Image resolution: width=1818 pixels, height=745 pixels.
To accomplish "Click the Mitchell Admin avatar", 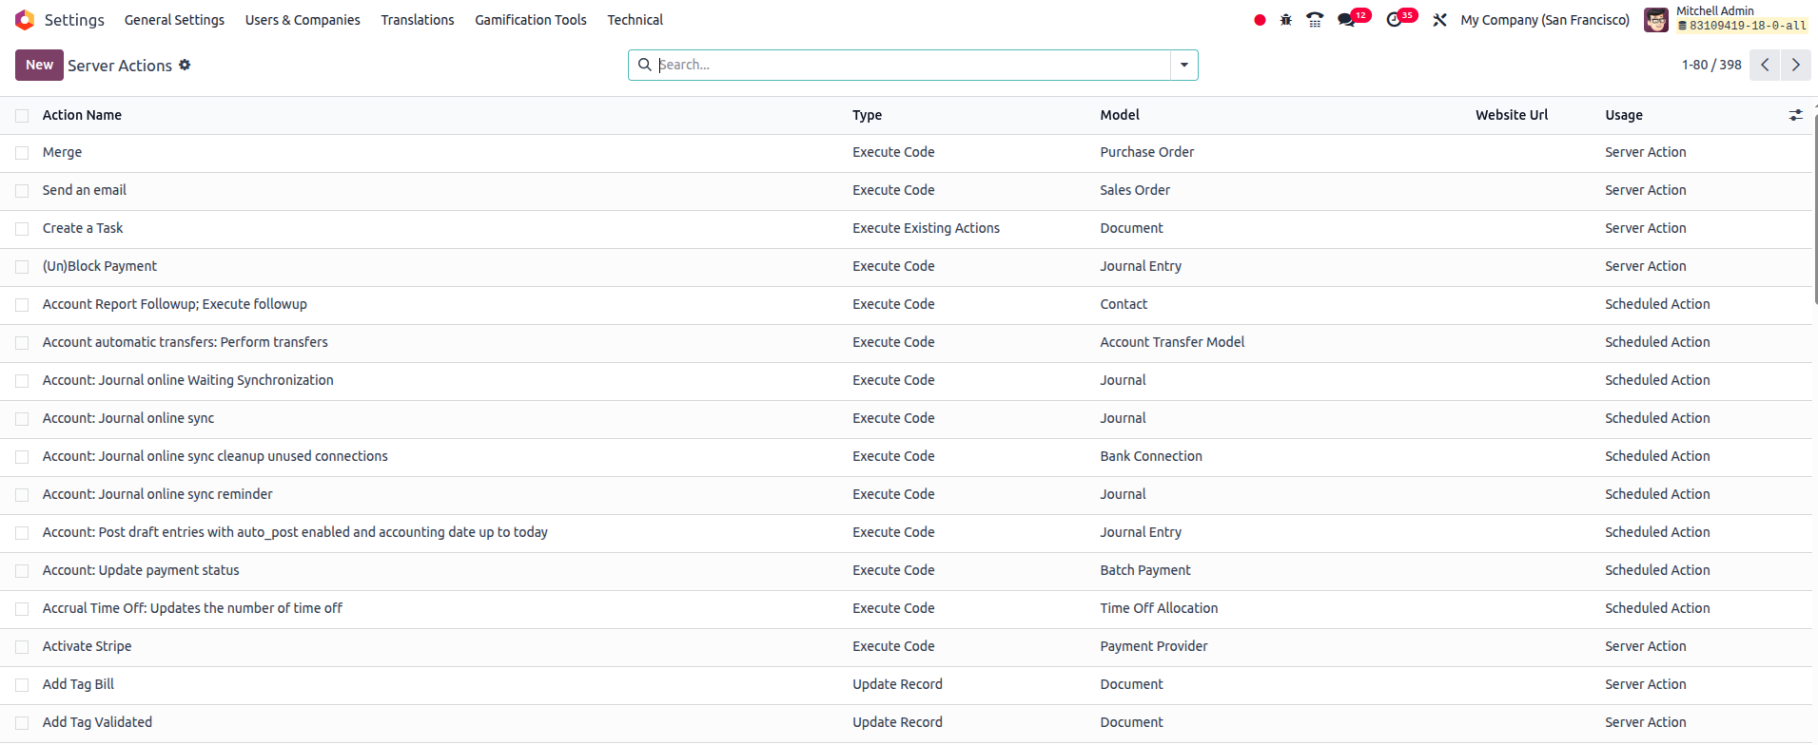I will (1656, 20).
